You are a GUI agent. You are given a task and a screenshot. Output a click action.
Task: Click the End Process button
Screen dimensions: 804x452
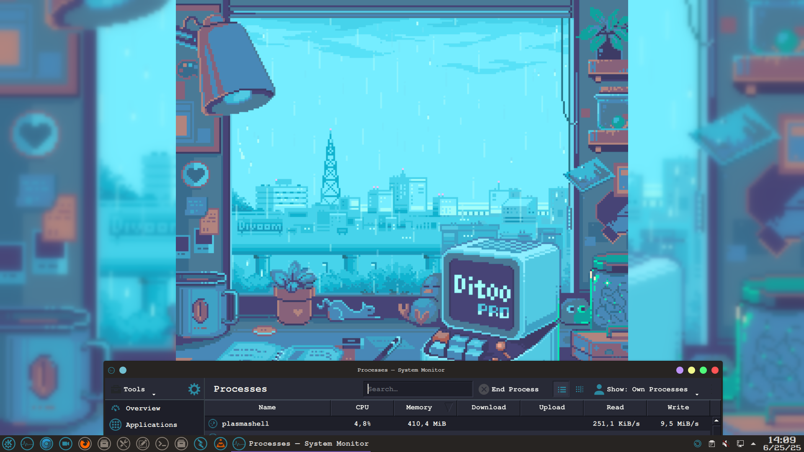point(509,389)
